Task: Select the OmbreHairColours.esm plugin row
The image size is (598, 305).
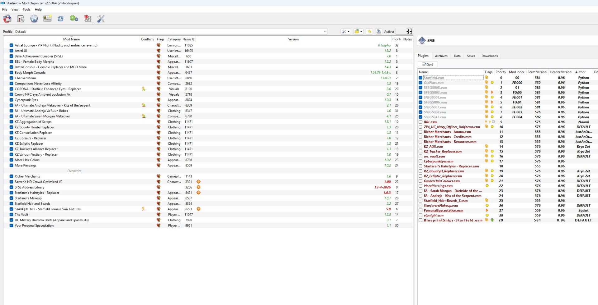Action: pos(508,181)
